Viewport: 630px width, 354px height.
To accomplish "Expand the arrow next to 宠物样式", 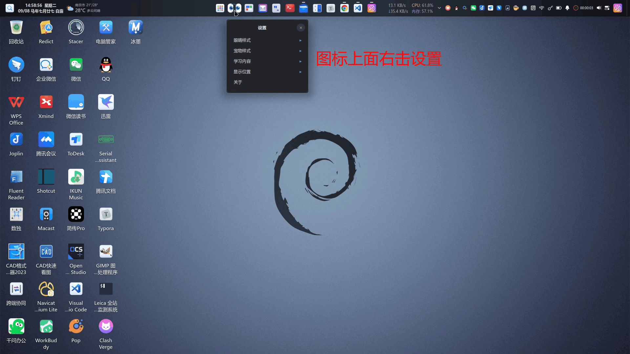I will coord(300,51).
